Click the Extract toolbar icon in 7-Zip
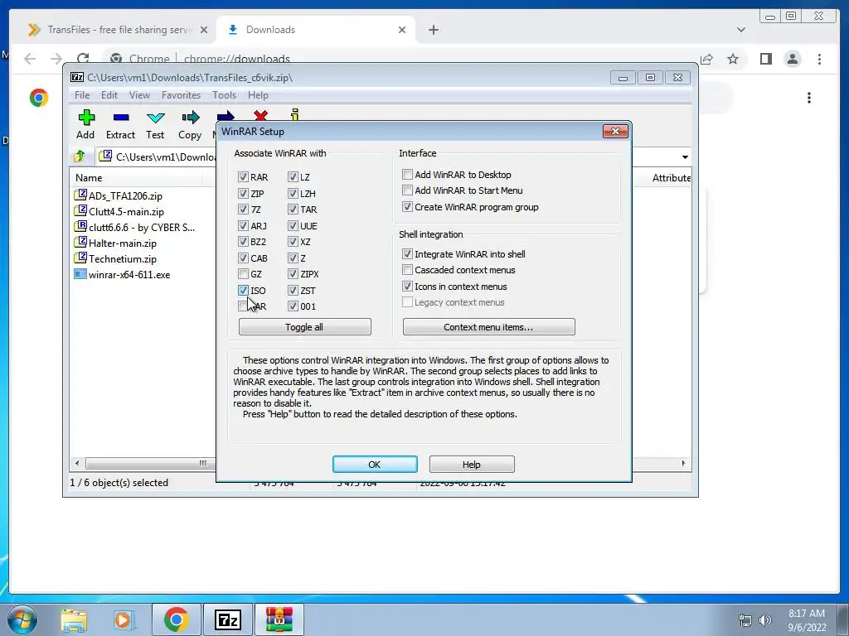The height and width of the screenshot is (636, 849). 120,124
